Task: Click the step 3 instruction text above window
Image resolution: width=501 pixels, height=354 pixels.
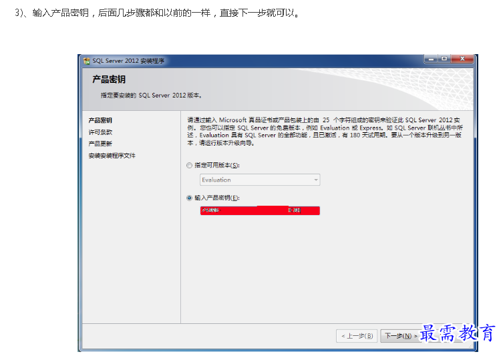Action: pyautogui.click(x=157, y=13)
